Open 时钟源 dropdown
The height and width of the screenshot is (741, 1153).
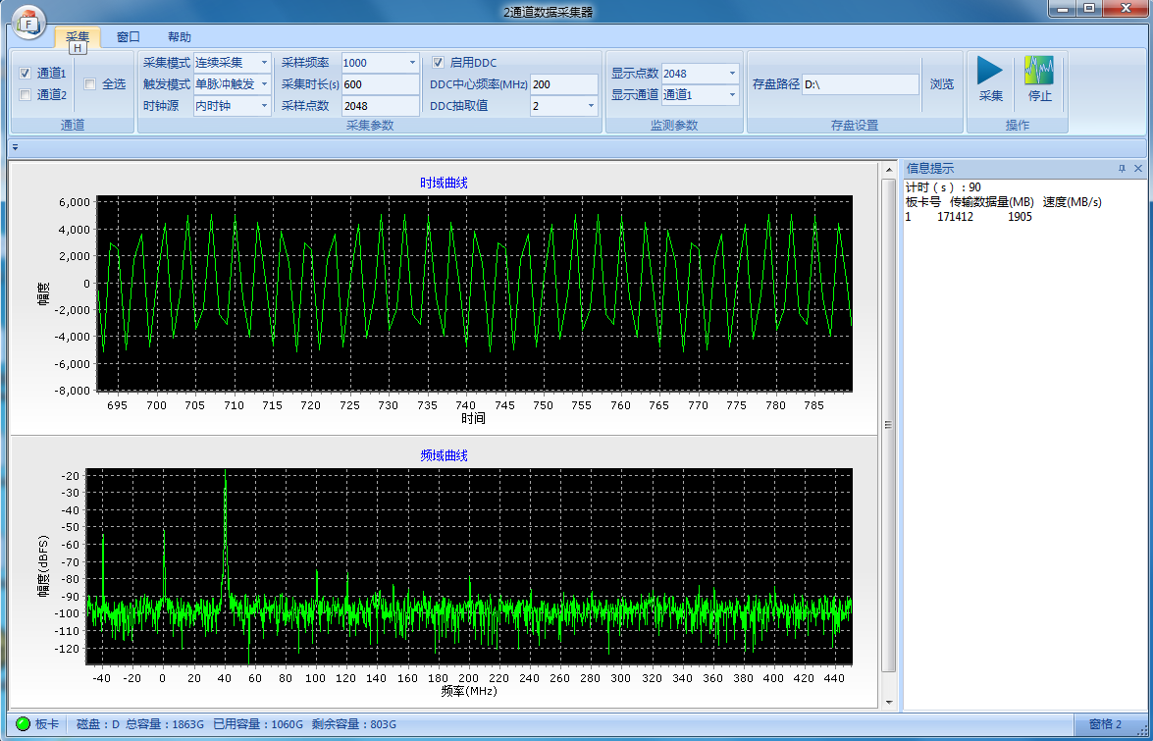265,106
